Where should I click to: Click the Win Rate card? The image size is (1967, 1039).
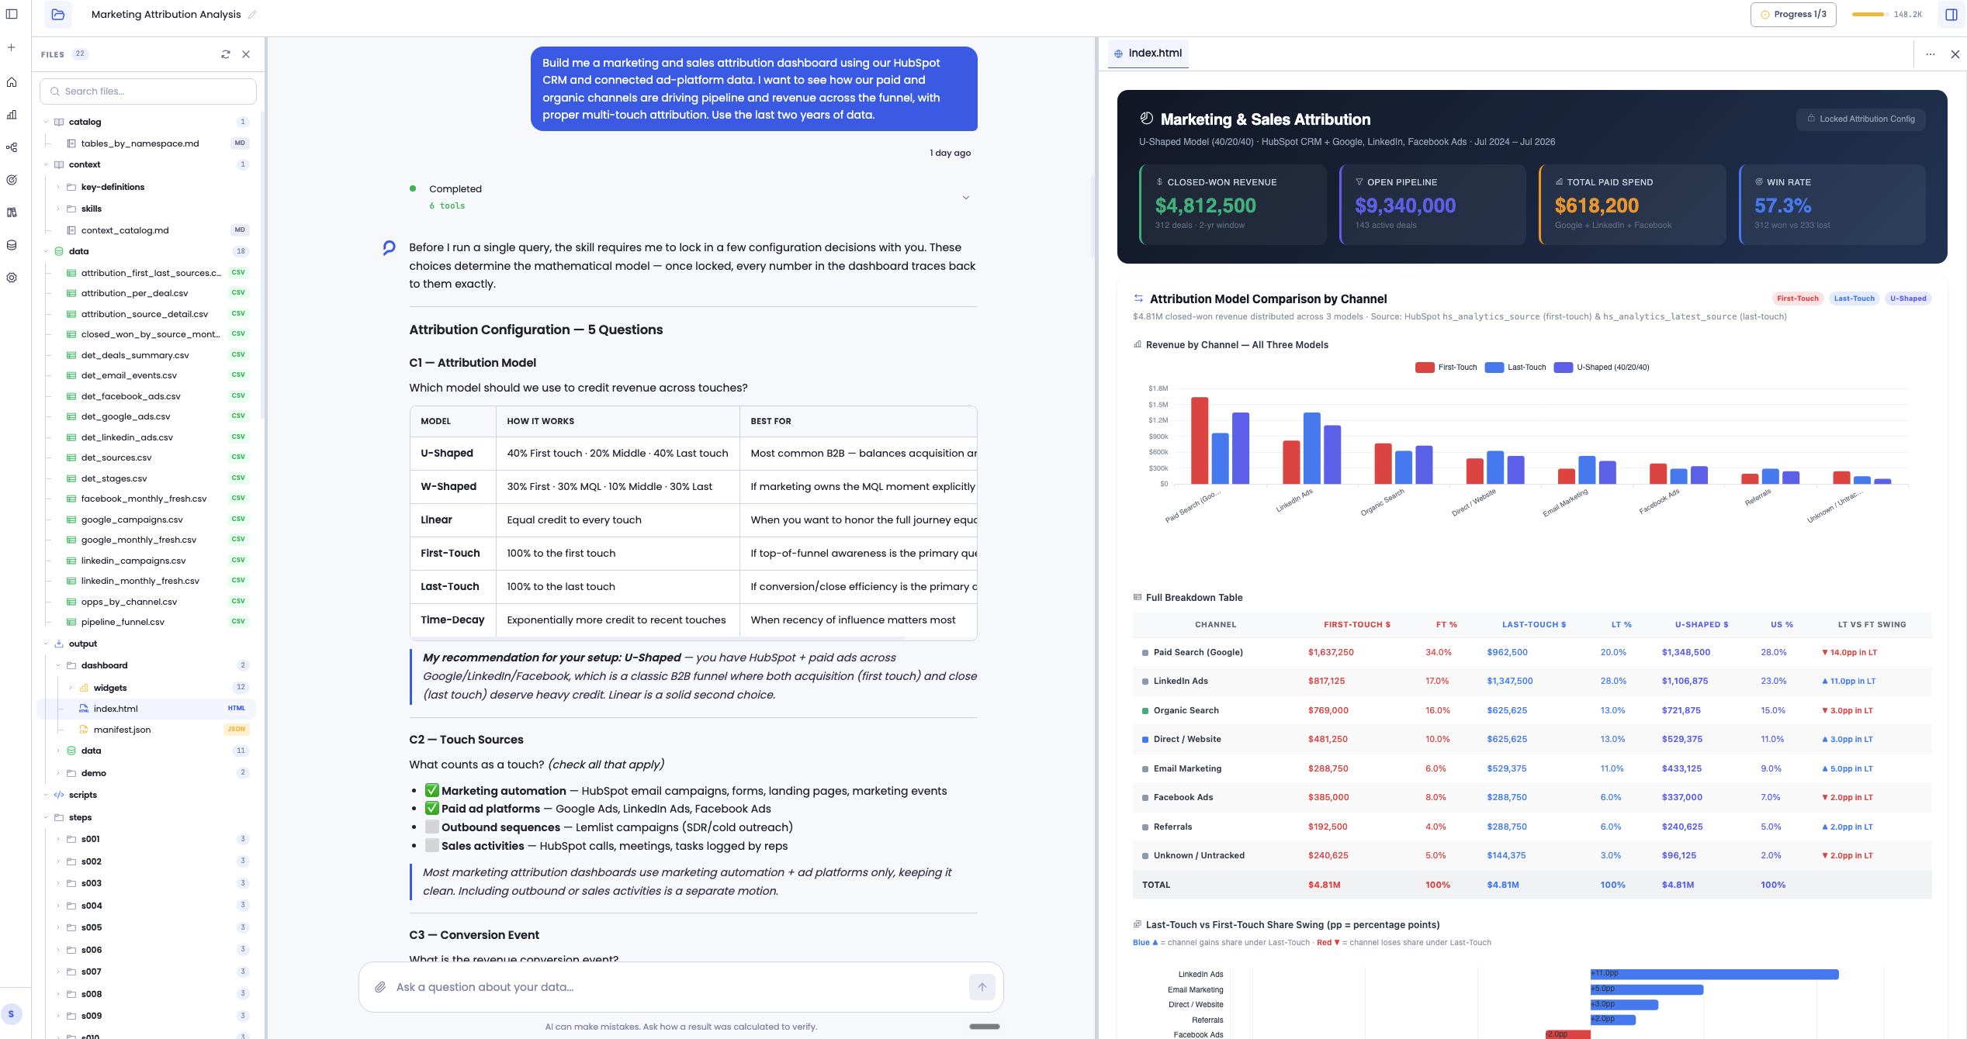[x=1832, y=205]
